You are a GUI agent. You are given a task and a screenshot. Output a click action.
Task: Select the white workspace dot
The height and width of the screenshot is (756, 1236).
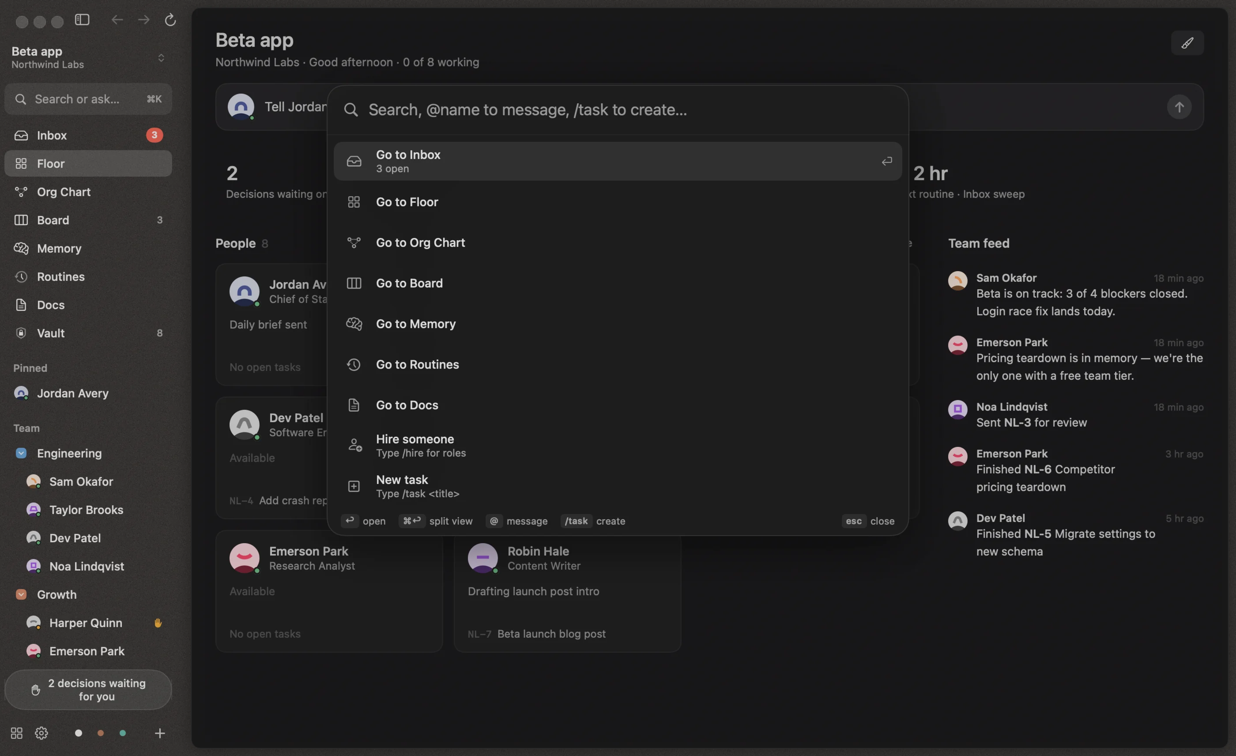pos(78,733)
